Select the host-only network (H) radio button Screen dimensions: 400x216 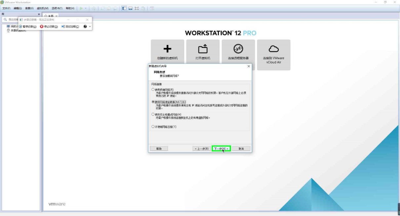[x=153, y=114]
